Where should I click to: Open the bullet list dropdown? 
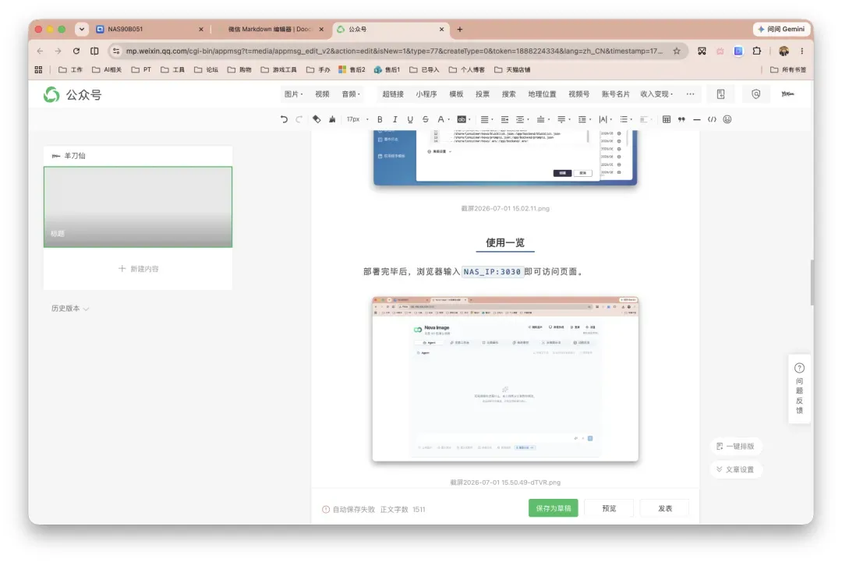point(626,120)
